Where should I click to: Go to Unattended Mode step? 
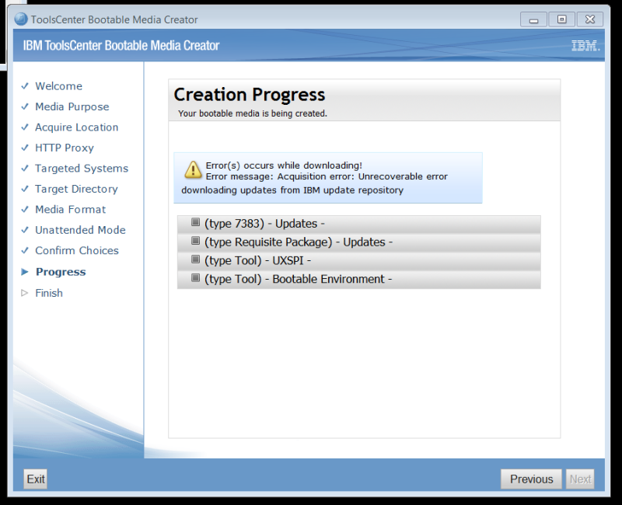[x=80, y=230]
